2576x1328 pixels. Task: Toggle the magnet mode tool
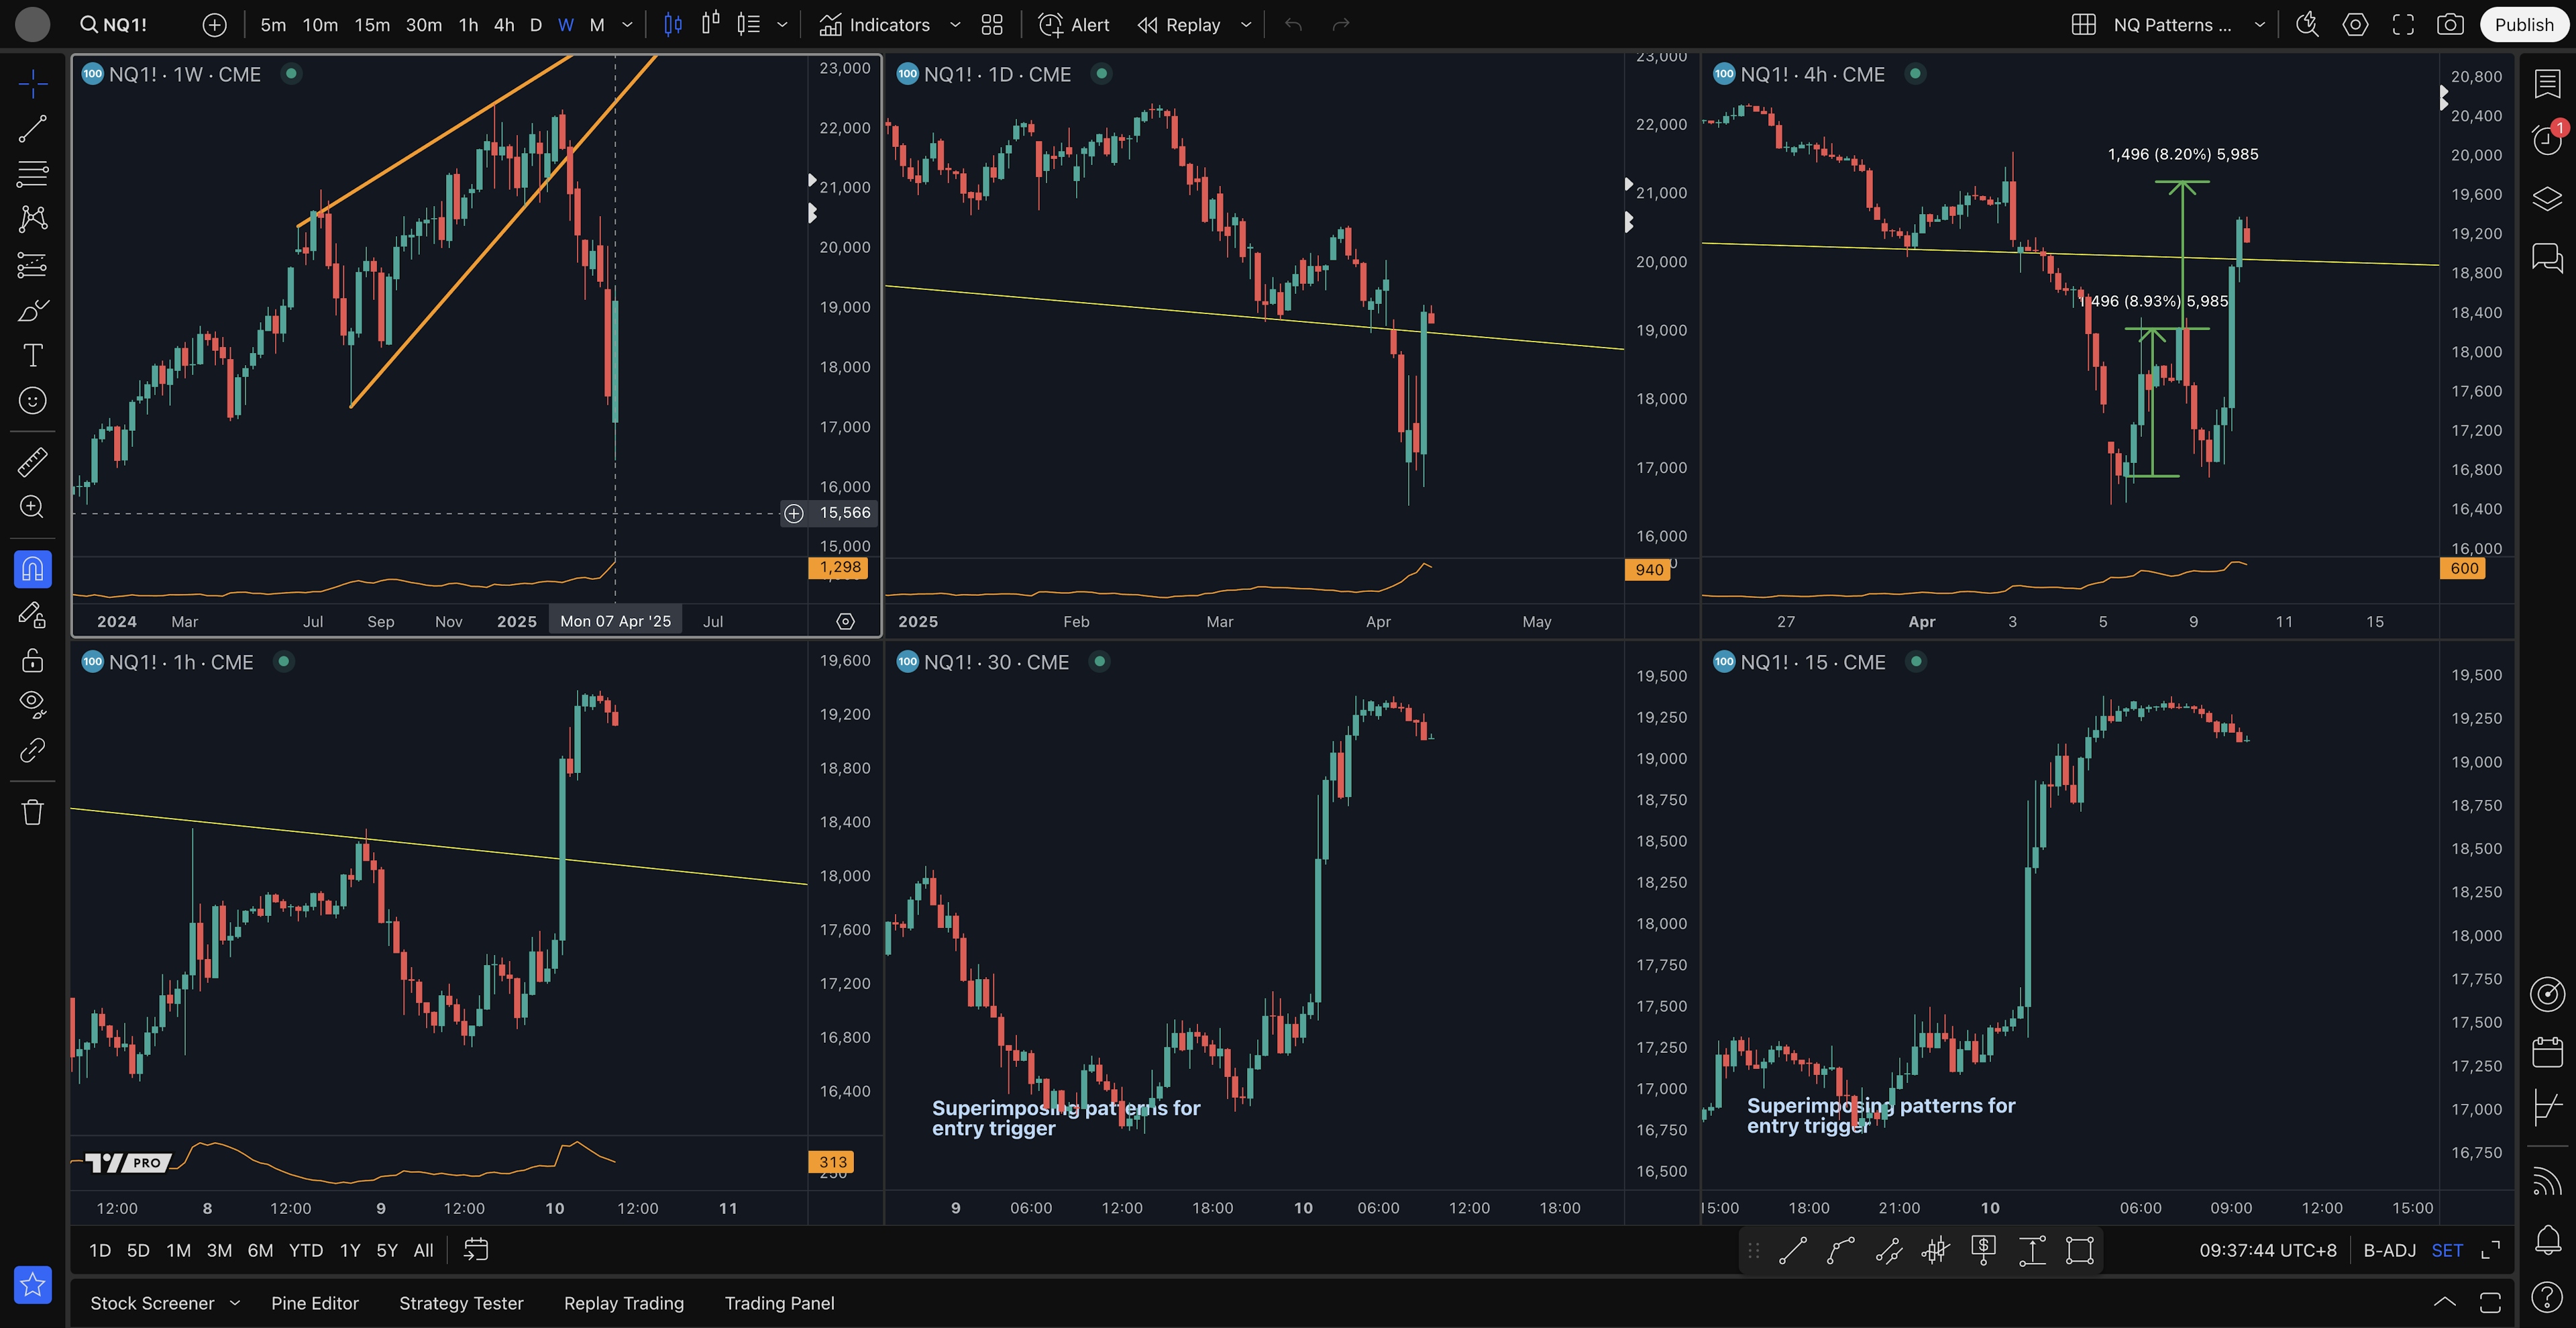[x=32, y=569]
